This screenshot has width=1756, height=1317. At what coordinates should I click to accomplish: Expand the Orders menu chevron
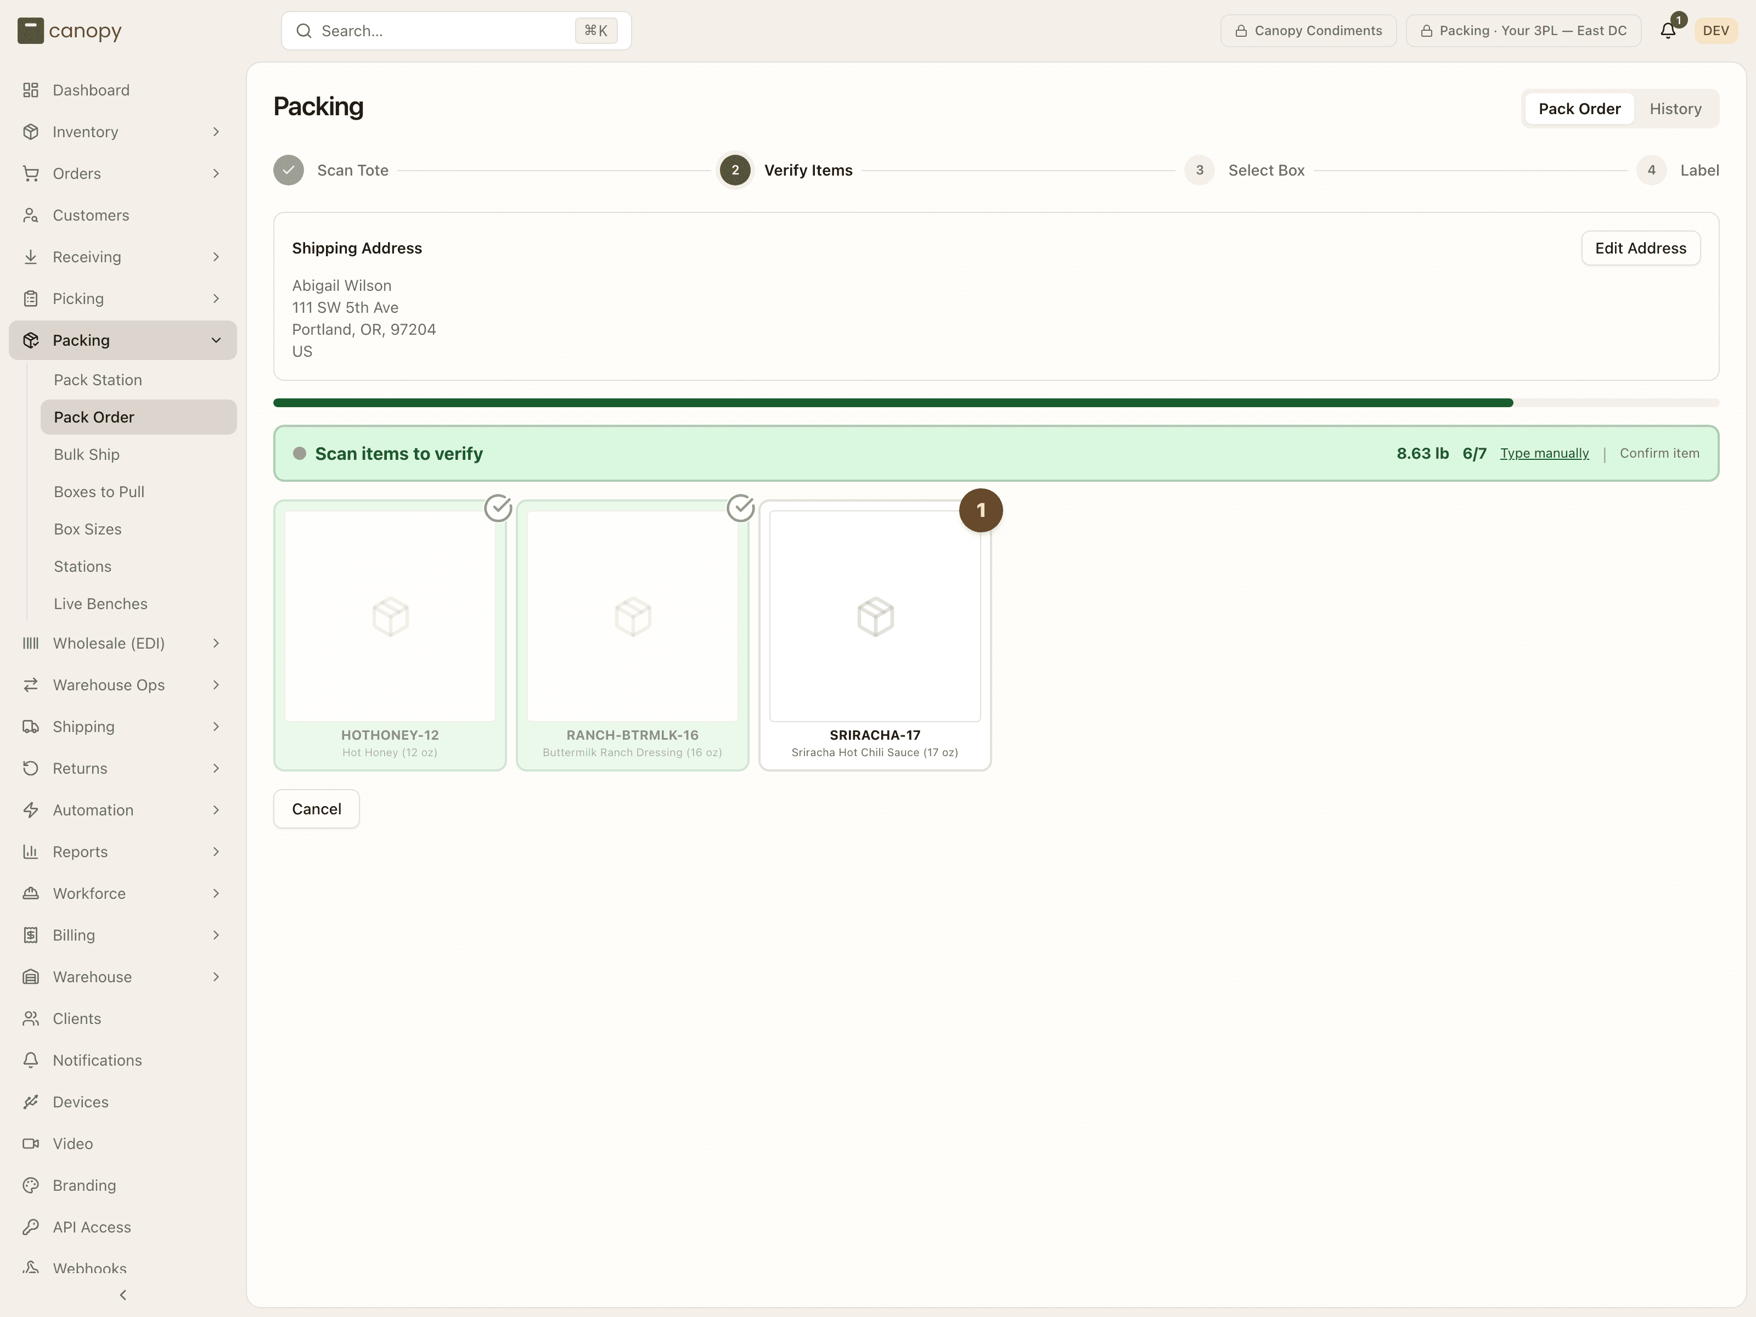coord(216,173)
